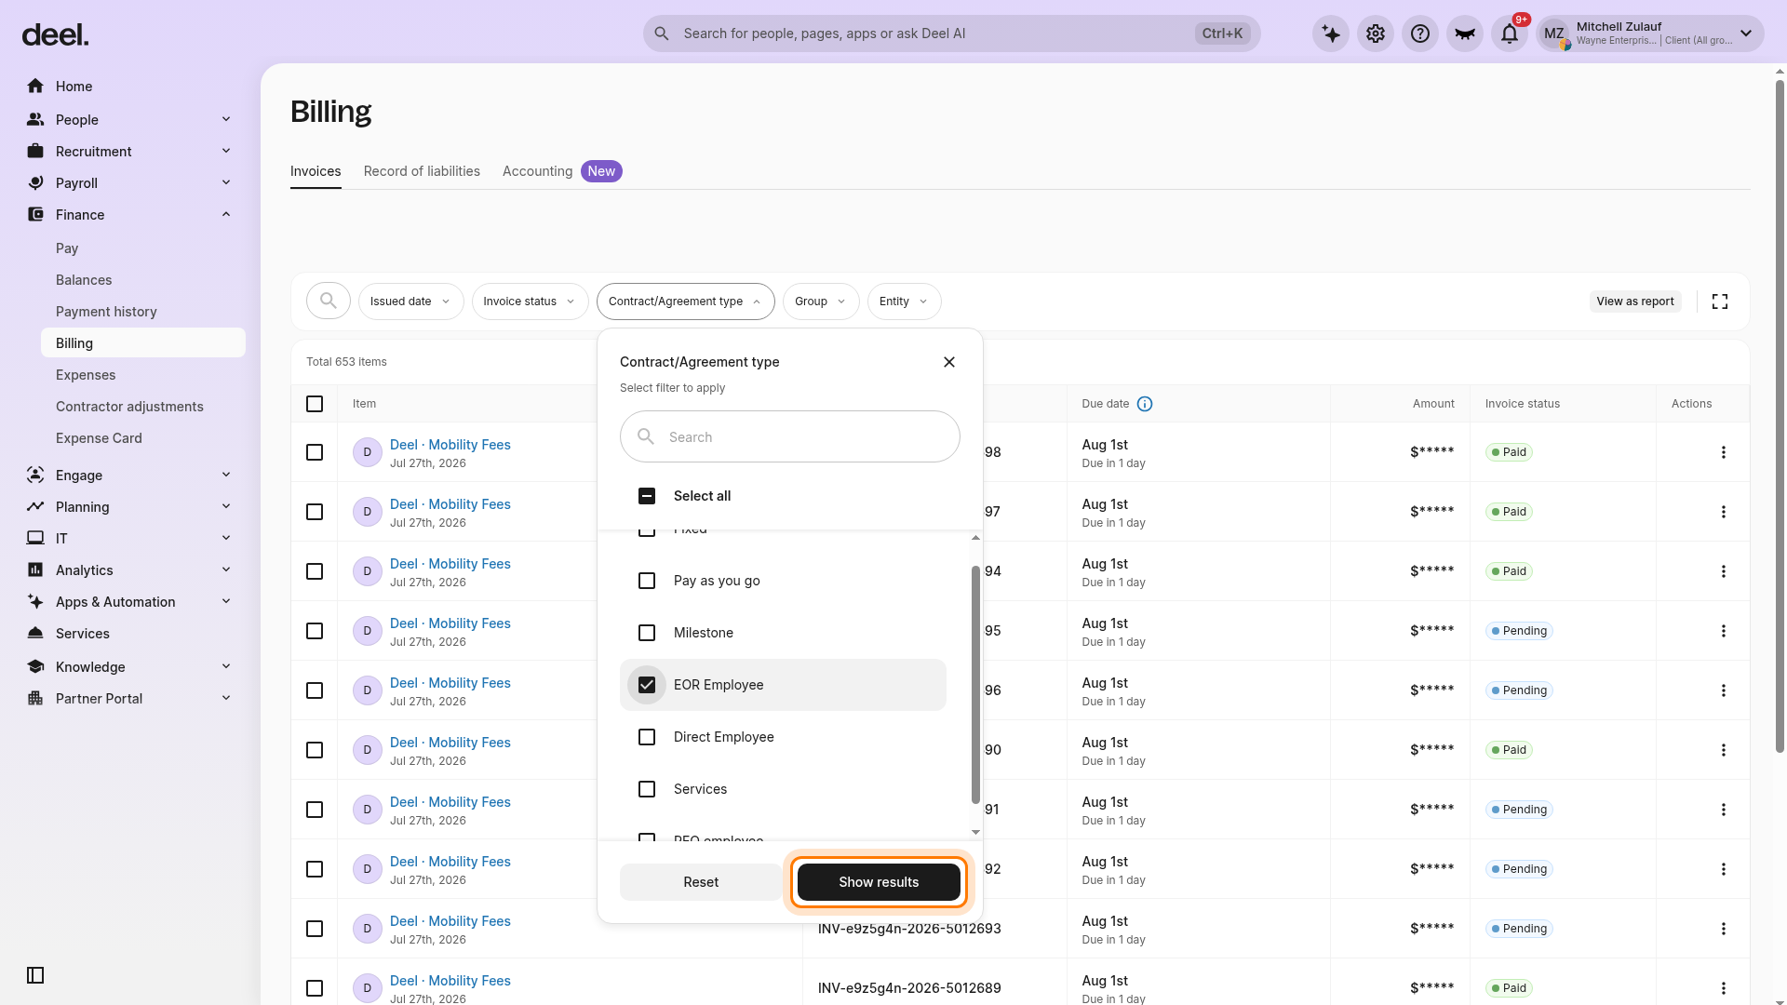The width and height of the screenshot is (1787, 1005).
Task: Toggle the Select all checkbox in filter
Action: coord(647,496)
